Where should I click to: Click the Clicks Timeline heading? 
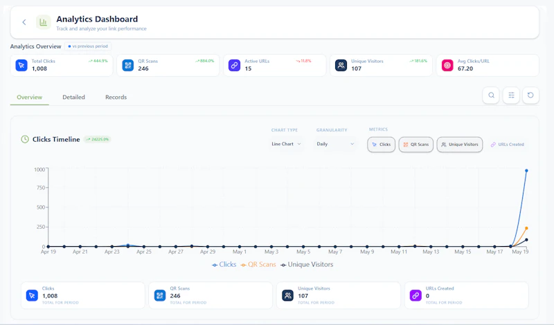pos(56,140)
